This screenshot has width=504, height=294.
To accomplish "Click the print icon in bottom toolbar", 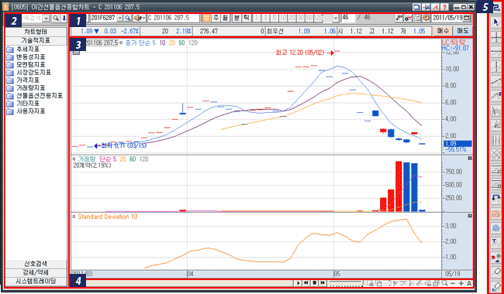I will pyautogui.click(x=436, y=283).
